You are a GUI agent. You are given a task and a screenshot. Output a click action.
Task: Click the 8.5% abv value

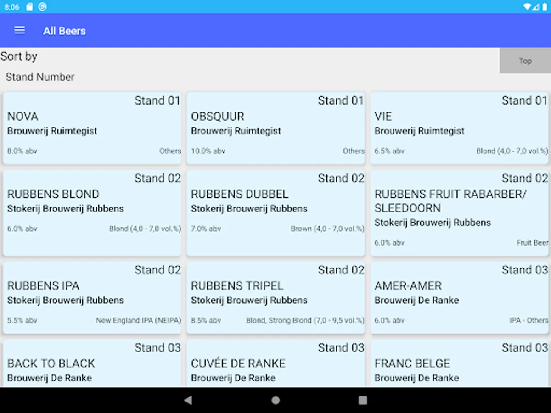pos(206,320)
